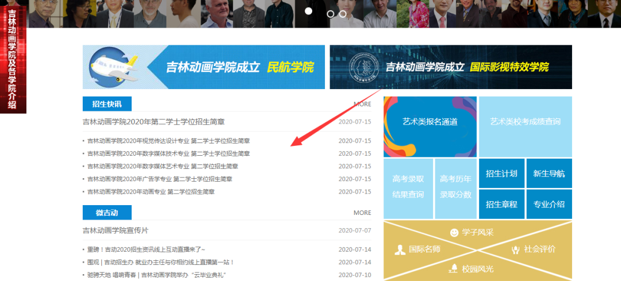This screenshot has height=281, width=621.
Task: Open the 吉林动画学院及各学院介绍 side panel
Action: pos(13,57)
